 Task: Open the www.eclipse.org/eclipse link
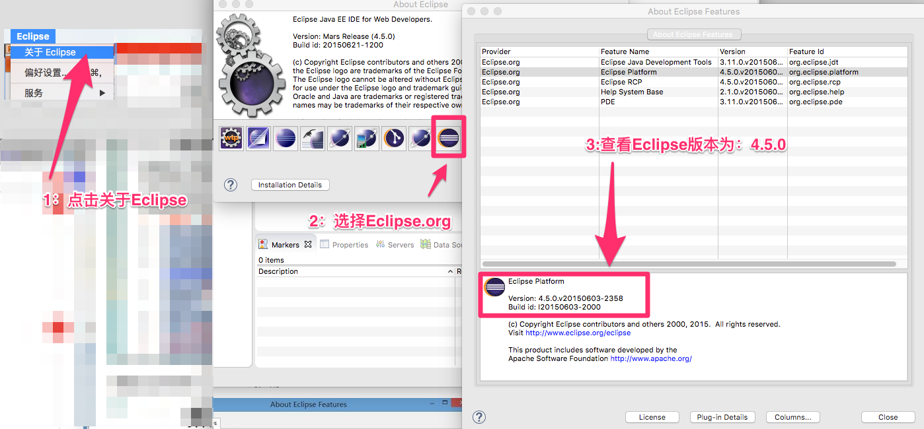[578, 333]
